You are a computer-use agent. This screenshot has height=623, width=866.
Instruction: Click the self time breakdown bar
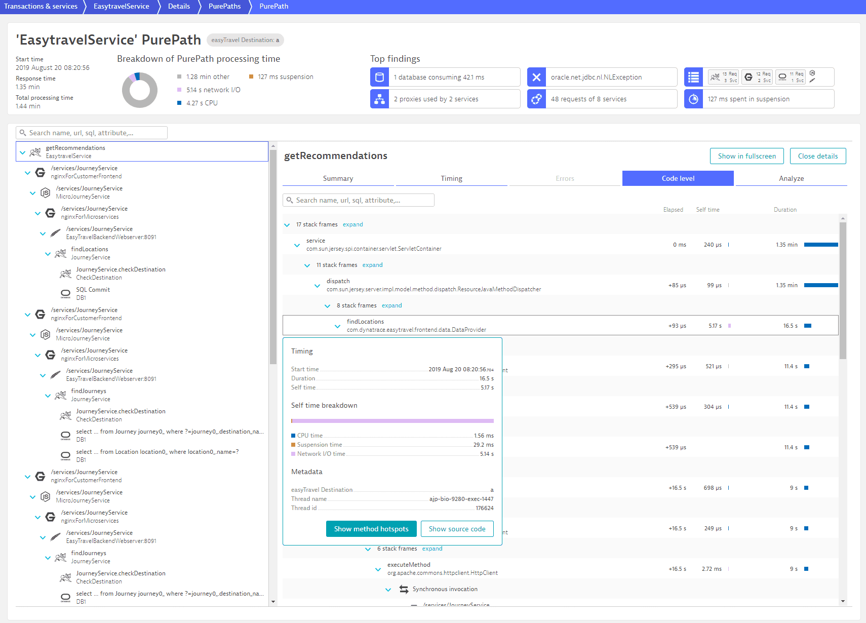pyautogui.click(x=392, y=421)
